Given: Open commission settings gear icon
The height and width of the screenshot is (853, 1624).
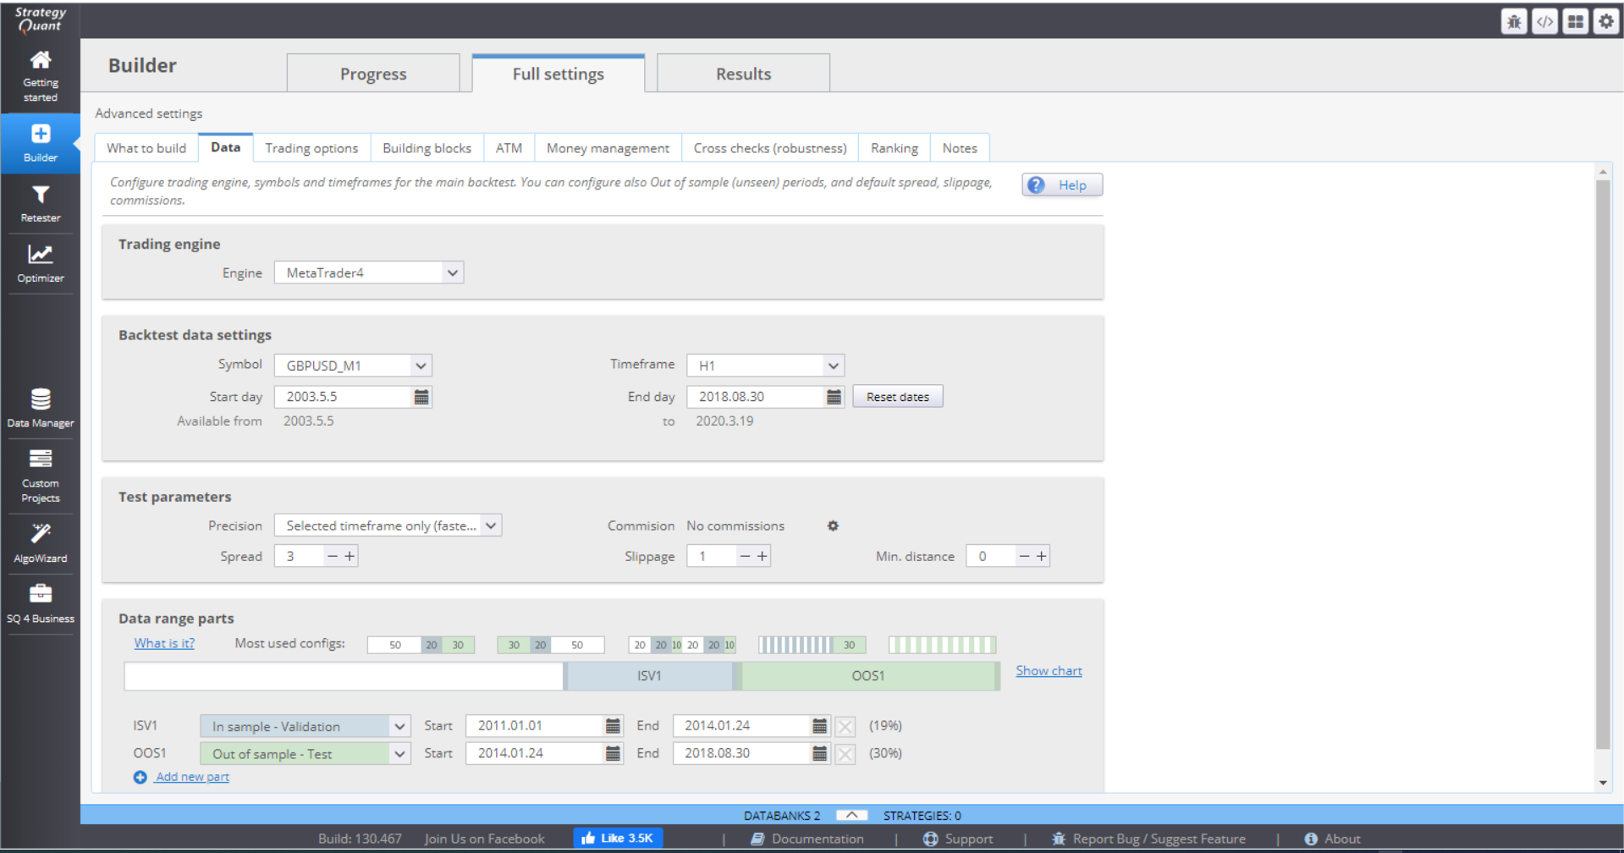Looking at the screenshot, I should pyautogui.click(x=833, y=526).
